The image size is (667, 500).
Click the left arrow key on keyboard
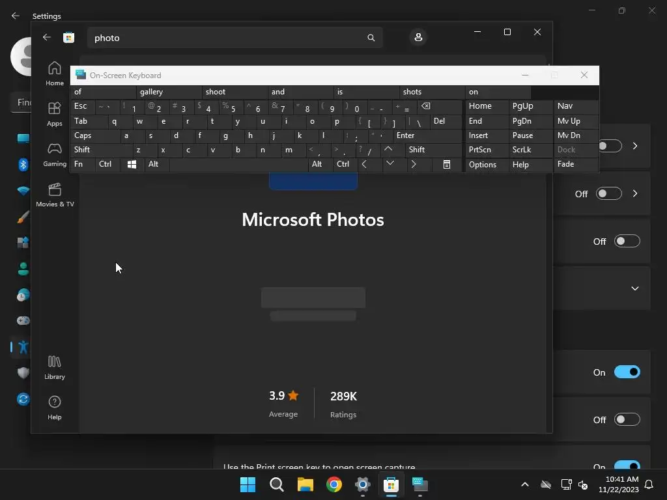(x=364, y=165)
